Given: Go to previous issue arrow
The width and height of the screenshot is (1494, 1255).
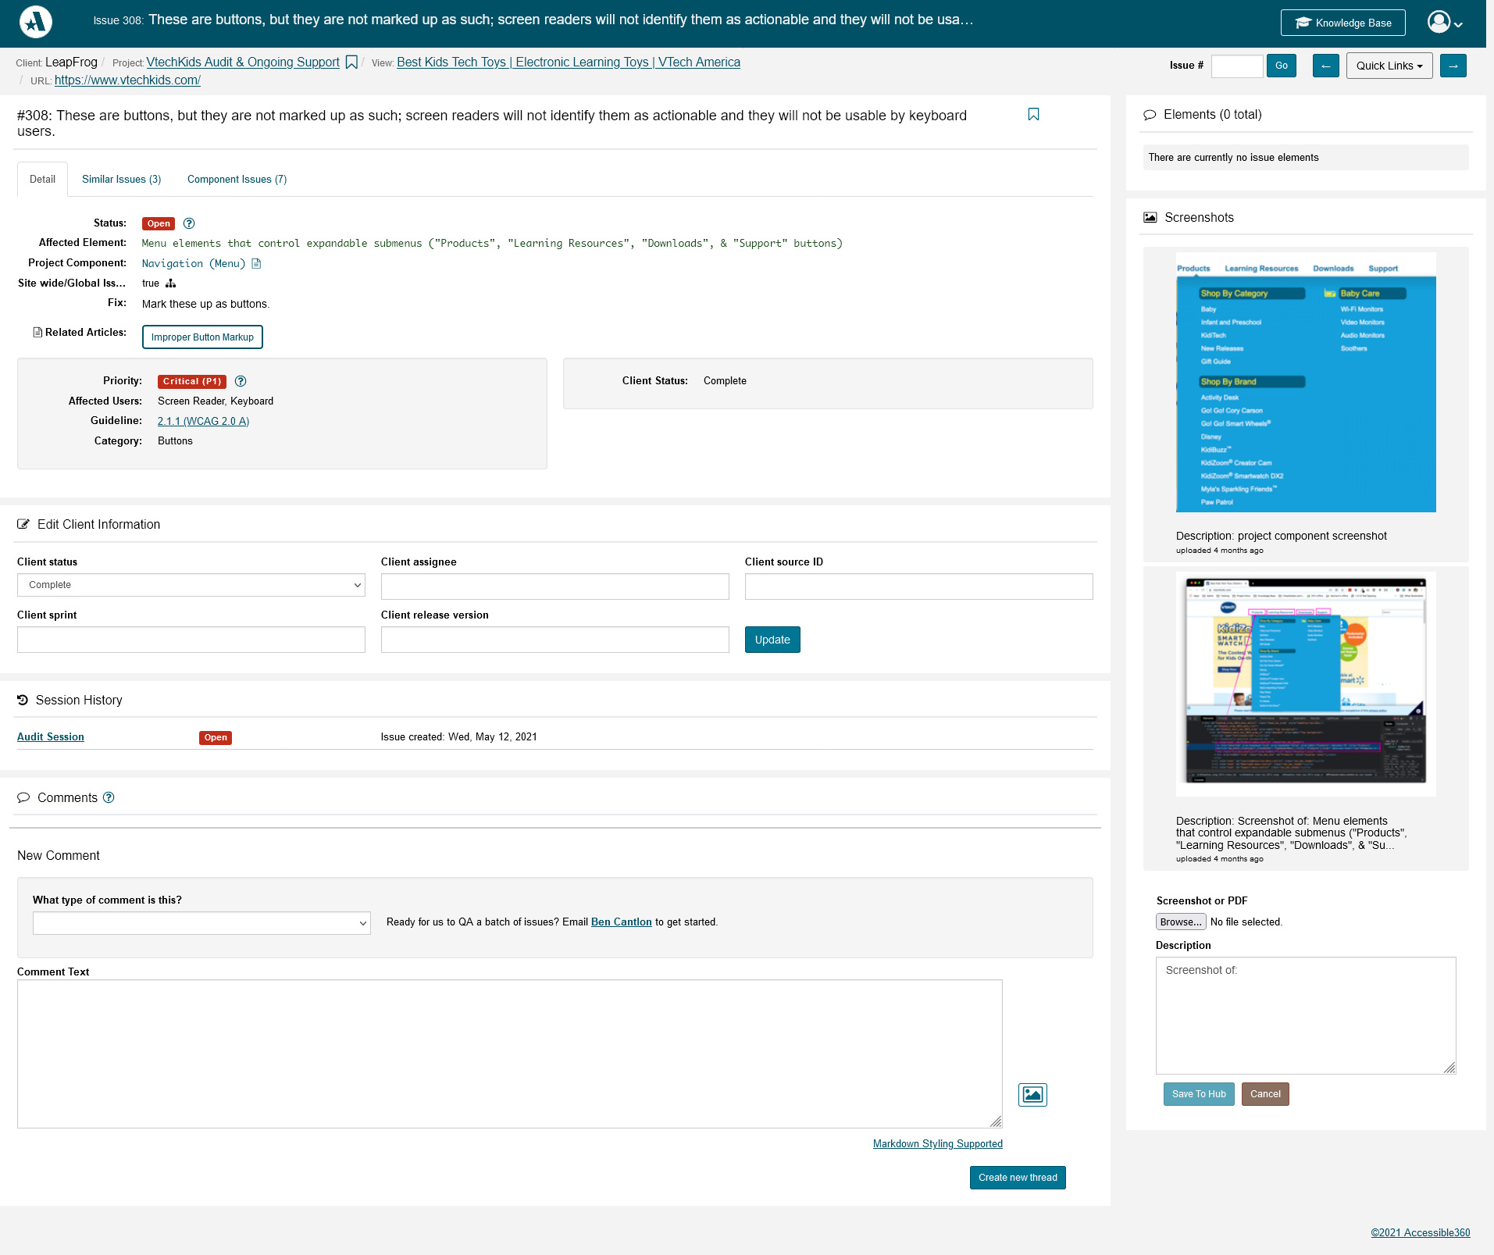Looking at the screenshot, I should click(1326, 66).
